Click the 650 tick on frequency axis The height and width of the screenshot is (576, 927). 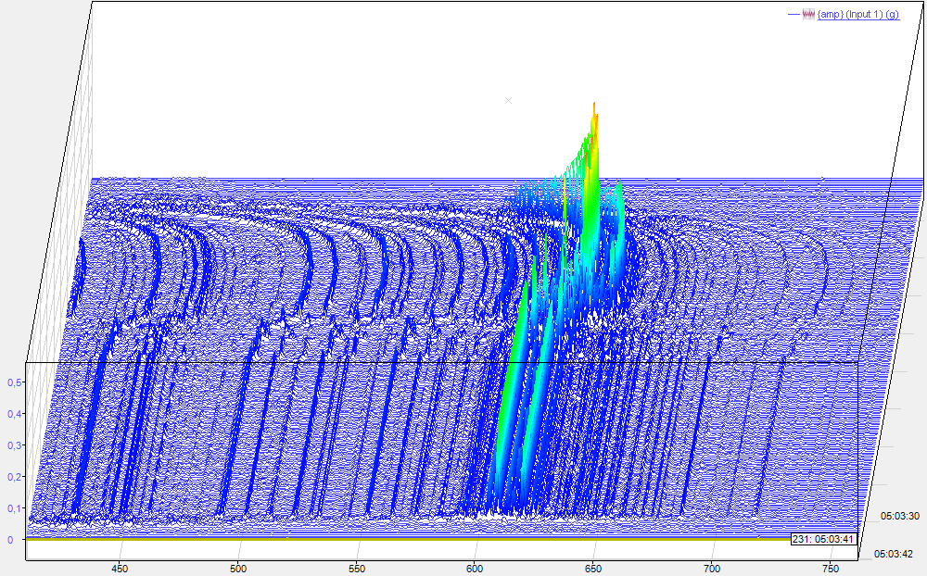coord(593,569)
